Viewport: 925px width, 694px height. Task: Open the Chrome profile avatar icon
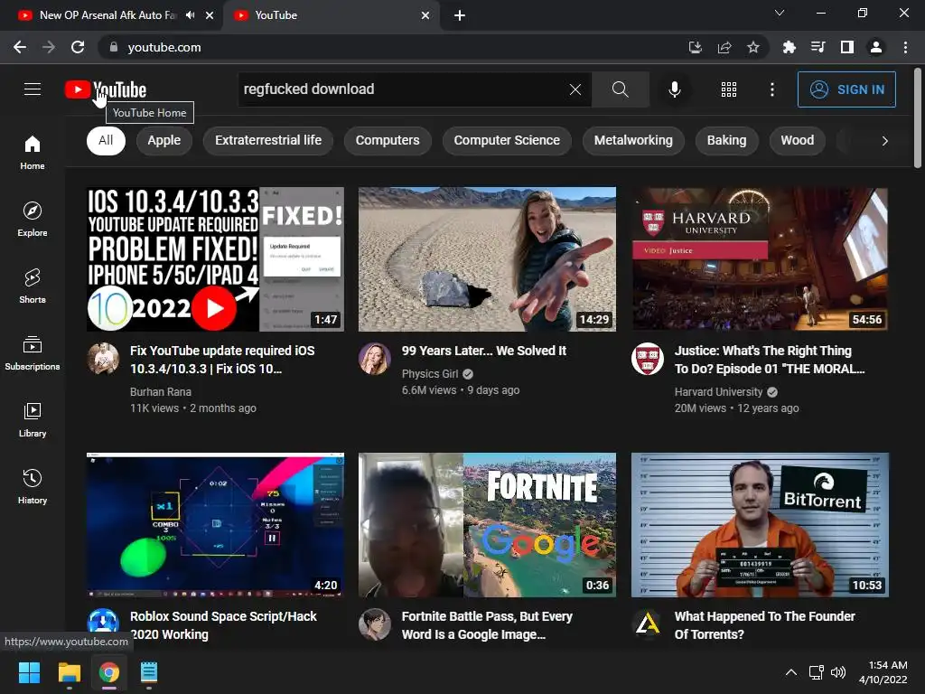(x=876, y=47)
